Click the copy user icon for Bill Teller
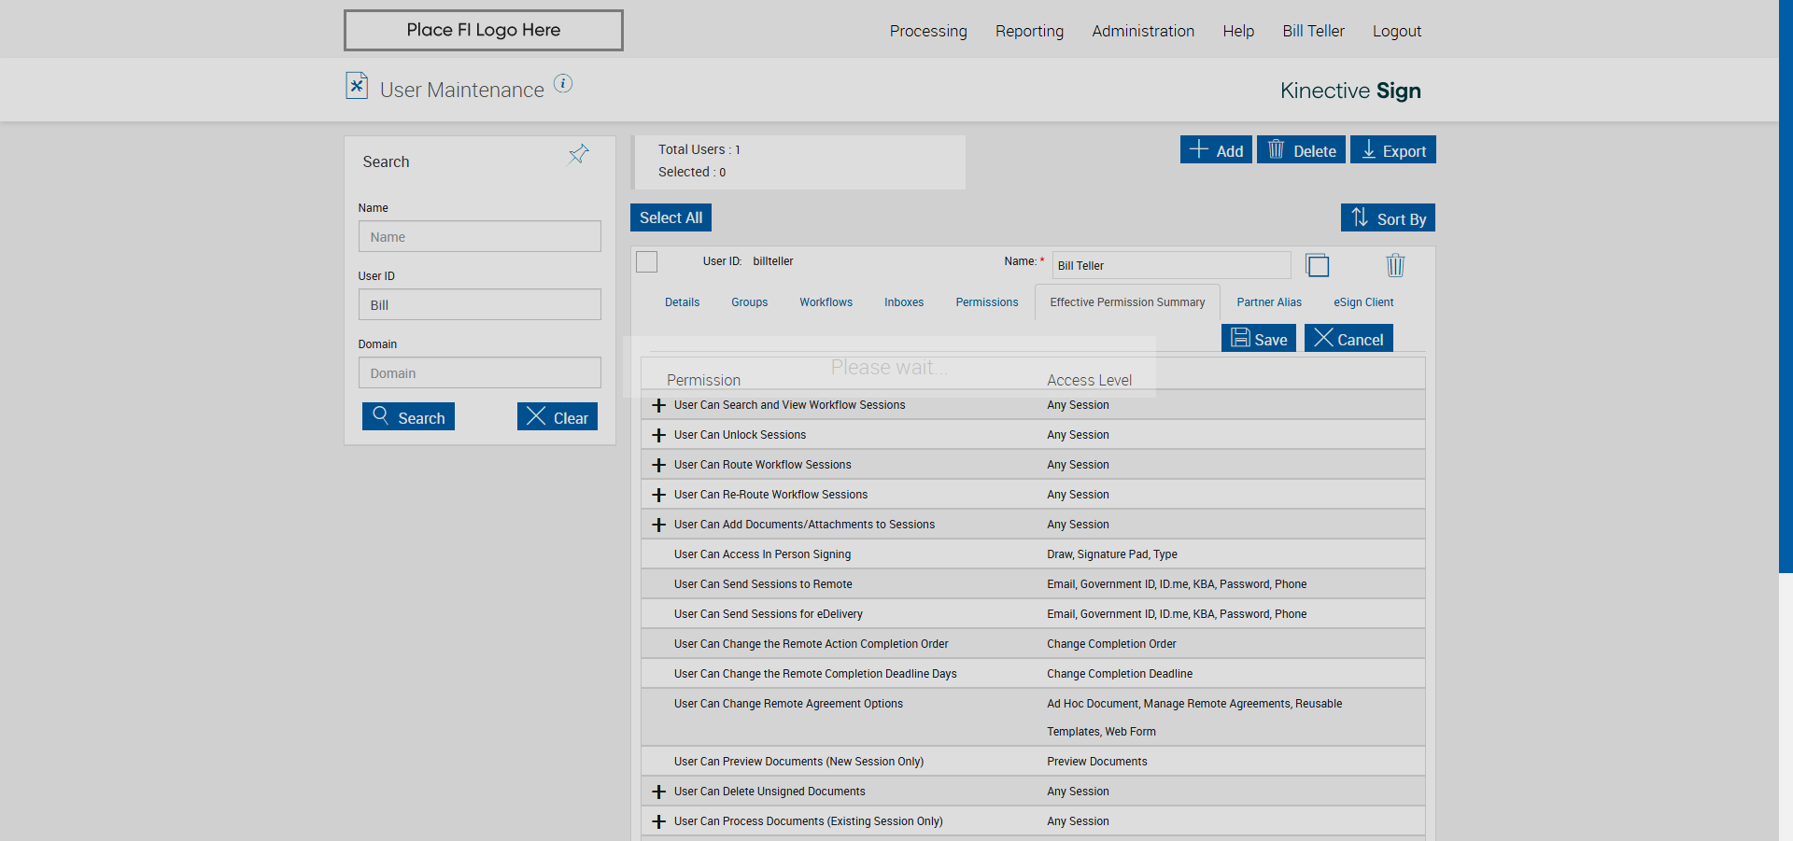This screenshot has height=841, width=1793. pyautogui.click(x=1317, y=266)
